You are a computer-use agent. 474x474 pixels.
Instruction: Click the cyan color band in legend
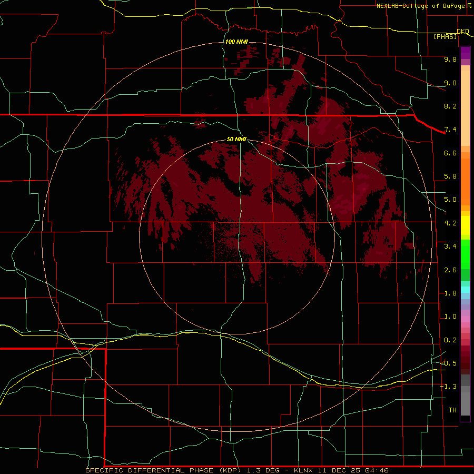pyautogui.click(x=465, y=290)
